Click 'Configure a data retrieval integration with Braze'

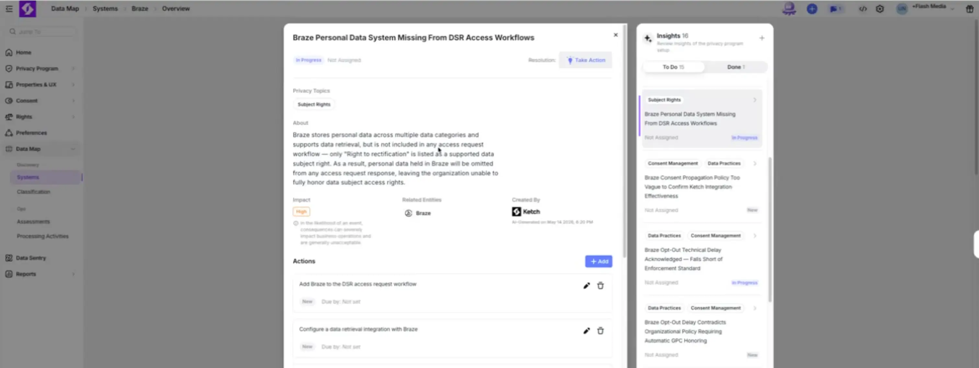point(358,329)
